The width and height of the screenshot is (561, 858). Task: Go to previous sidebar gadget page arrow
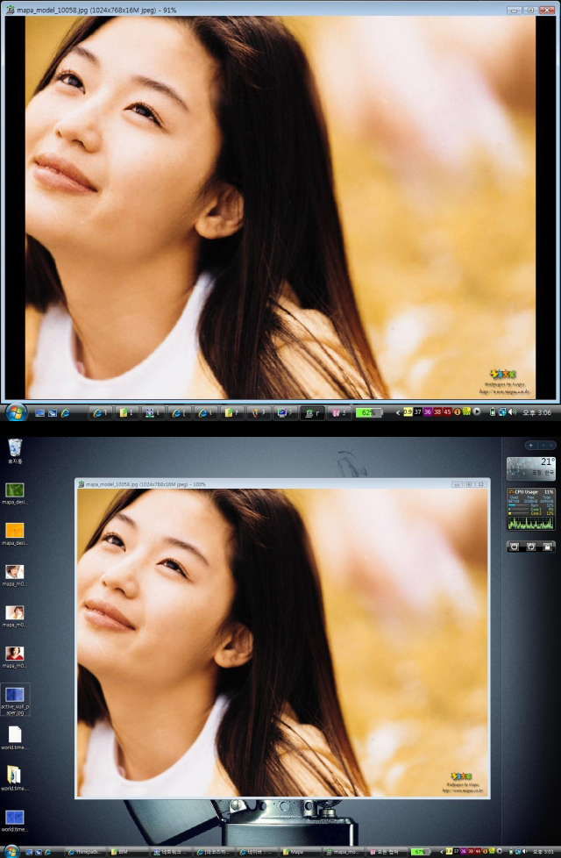(x=543, y=446)
